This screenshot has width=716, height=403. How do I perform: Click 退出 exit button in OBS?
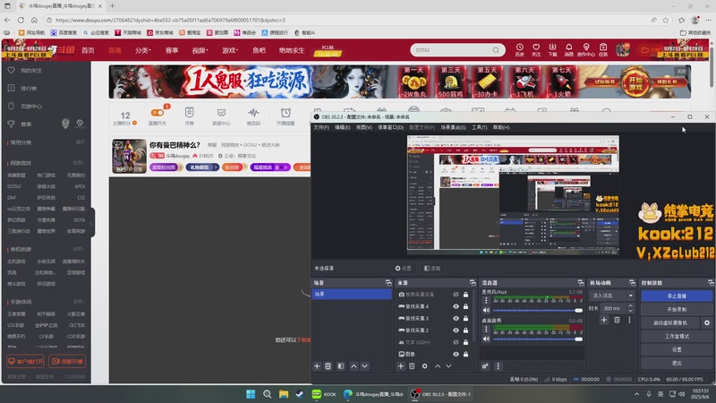point(677,363)
